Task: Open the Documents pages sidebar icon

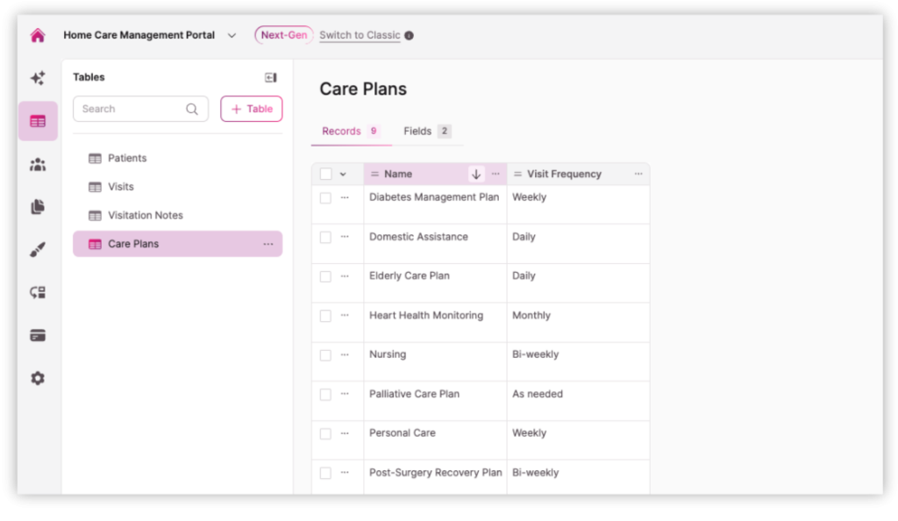Action: tap(38, 207)
